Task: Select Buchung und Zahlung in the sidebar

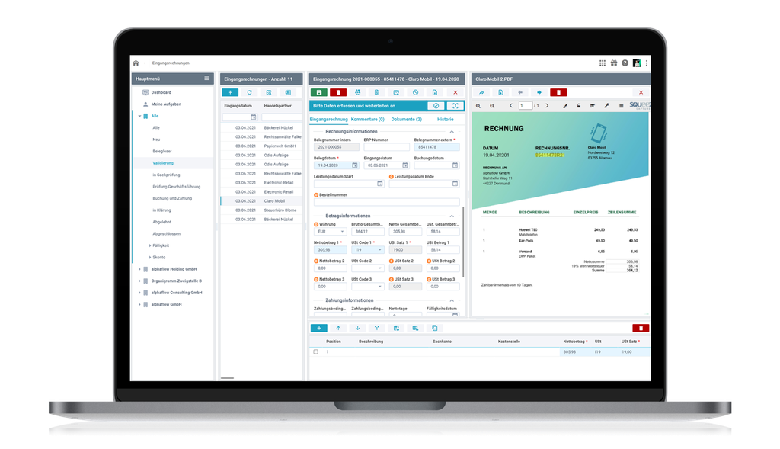Action: tap(172, 199)
